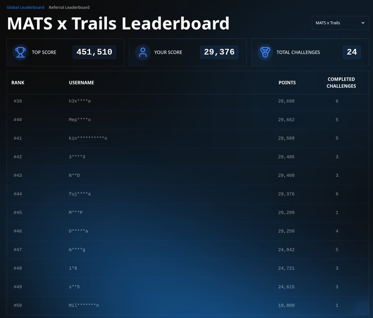Click the RANK column header

[18, 83]
